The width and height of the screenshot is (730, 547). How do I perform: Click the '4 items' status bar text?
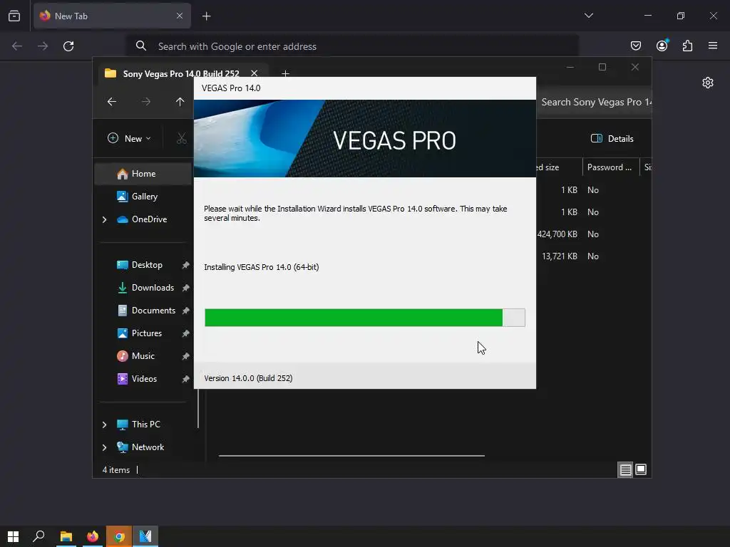pyautogui.click(x=116, y=470)
